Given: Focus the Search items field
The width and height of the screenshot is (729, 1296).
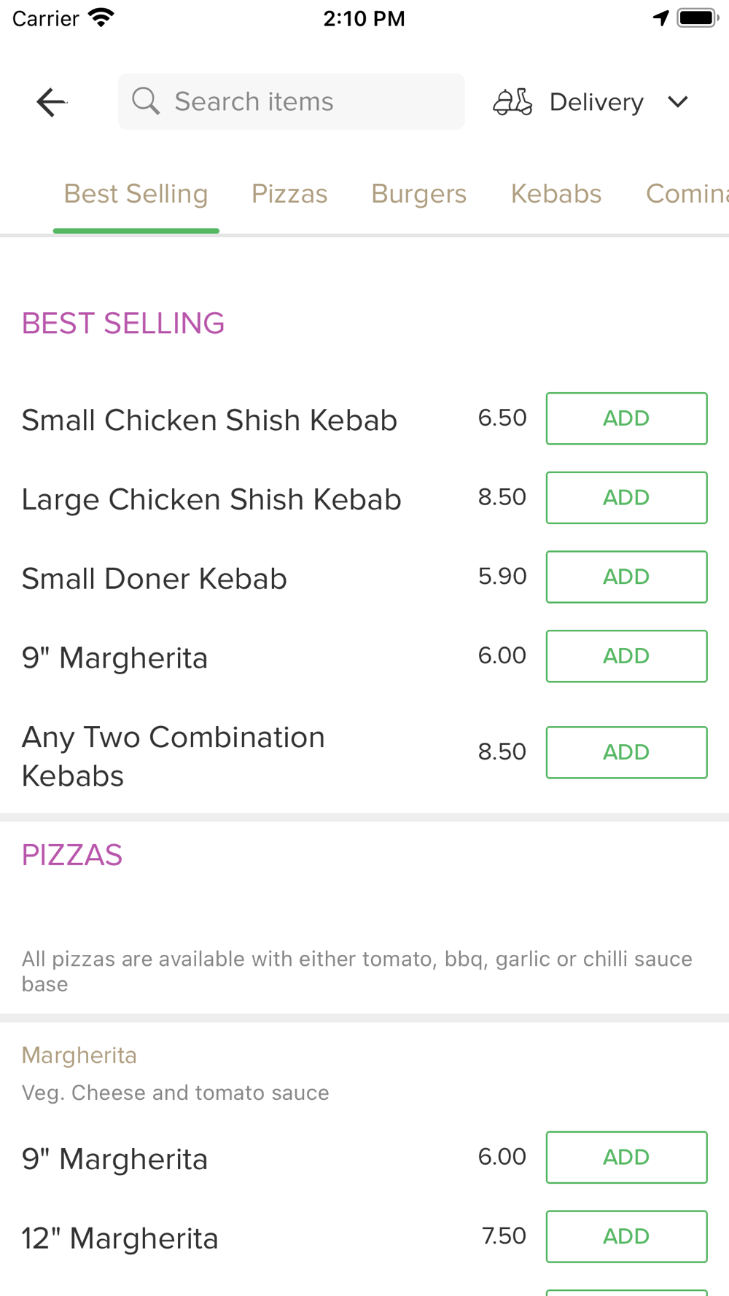Looking at the screenshot, I should (x=306, y=102).
